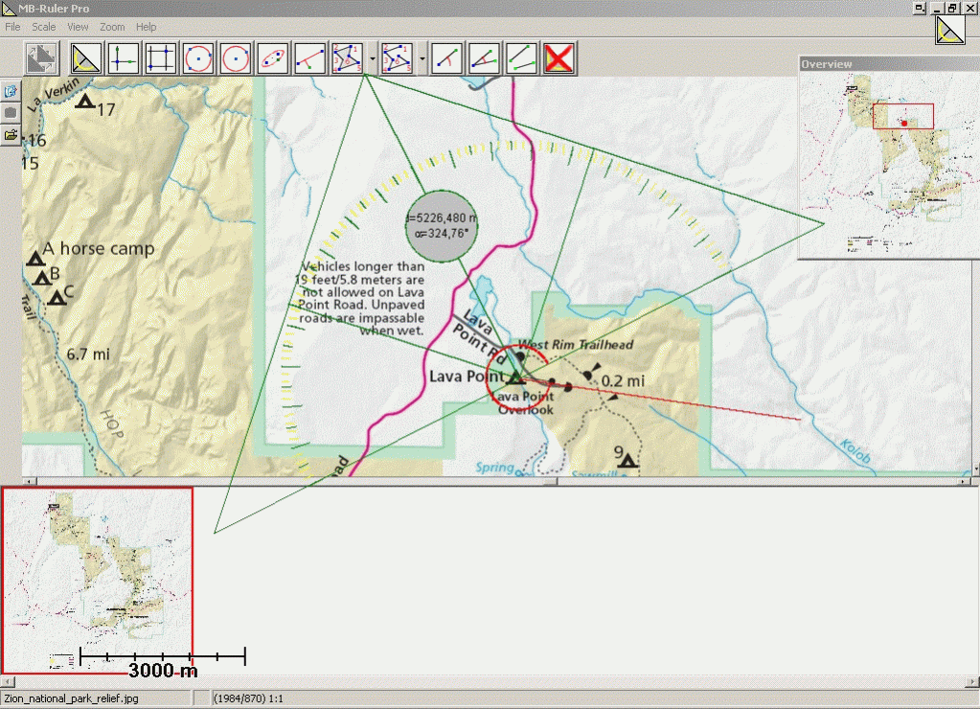Click campsite triangle number 9

coord(627,461)
